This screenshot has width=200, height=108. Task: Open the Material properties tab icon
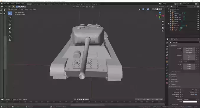[x=167, y=79]
